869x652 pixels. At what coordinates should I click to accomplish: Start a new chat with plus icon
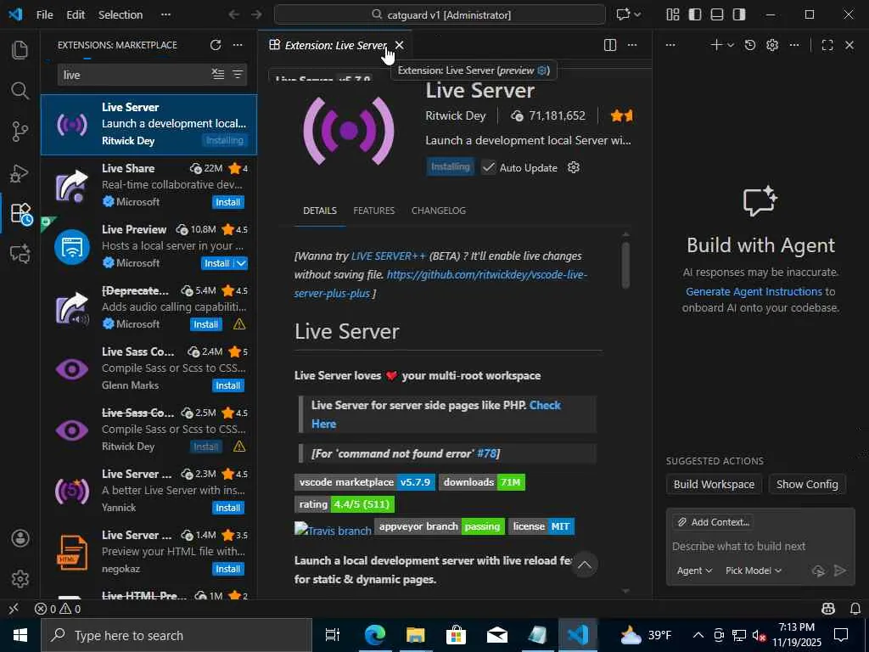pos(716,45)
